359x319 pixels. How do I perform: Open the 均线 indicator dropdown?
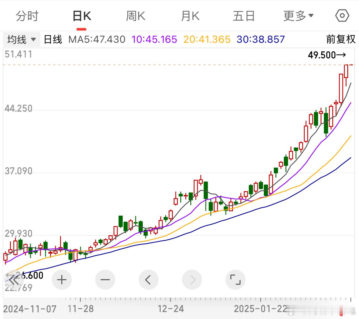click(21, 40)
